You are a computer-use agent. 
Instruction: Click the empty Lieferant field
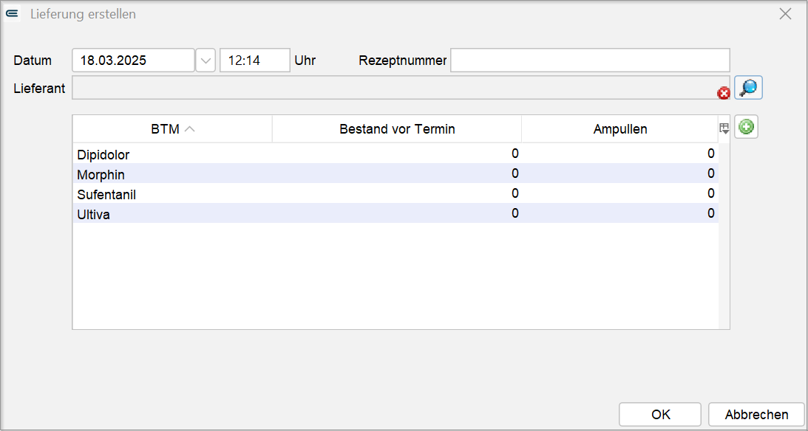tap(394, 88)
